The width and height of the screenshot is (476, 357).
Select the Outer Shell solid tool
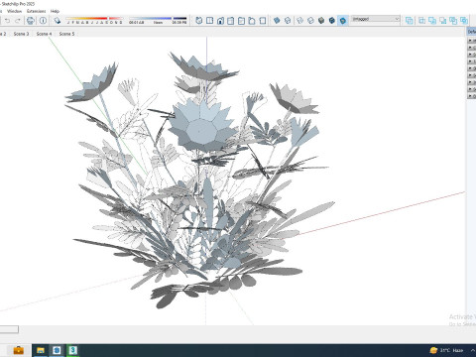410,21
